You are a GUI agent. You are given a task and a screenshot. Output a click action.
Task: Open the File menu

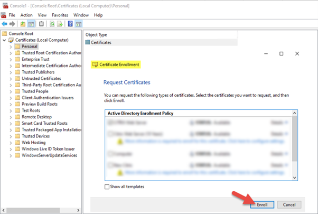click(12, 15)
